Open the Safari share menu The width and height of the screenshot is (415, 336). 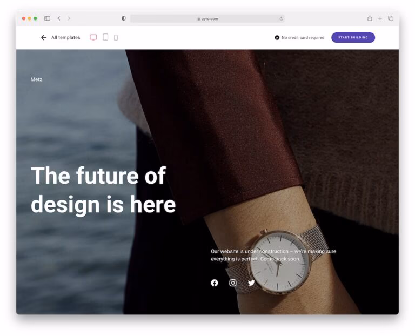pos(370,18)
